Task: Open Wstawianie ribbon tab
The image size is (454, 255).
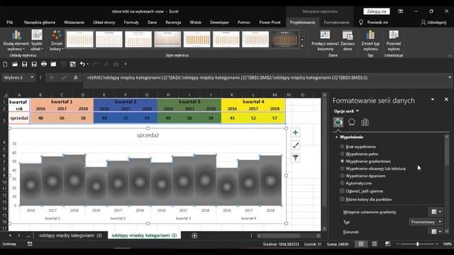Action: point(74,22)
